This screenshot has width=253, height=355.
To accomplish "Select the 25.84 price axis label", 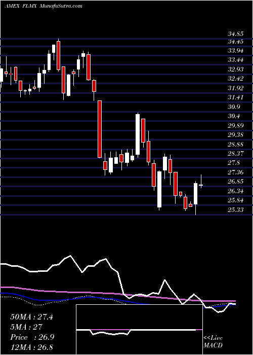I will [235, 200].
